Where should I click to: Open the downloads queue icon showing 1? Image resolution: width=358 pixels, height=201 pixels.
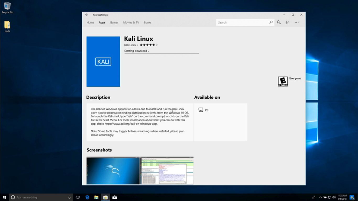click(x=287, y=22)
